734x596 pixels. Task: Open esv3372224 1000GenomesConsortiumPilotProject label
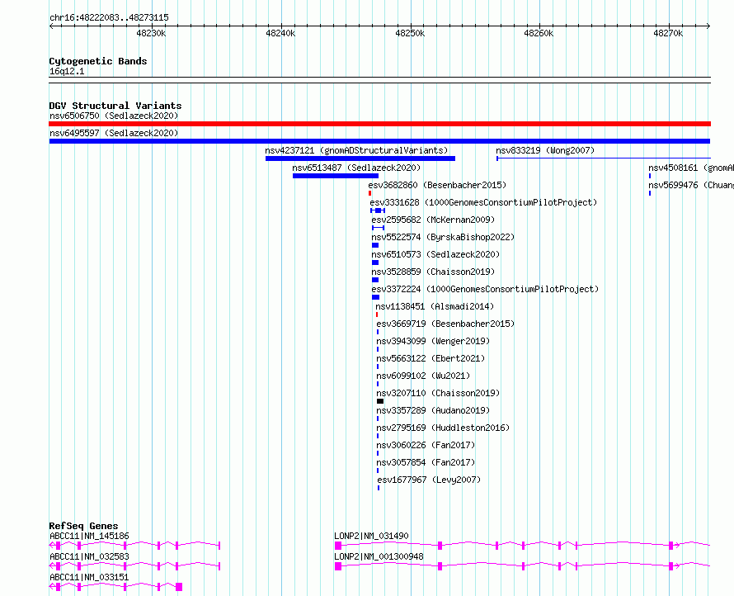[x=485, y=289]
